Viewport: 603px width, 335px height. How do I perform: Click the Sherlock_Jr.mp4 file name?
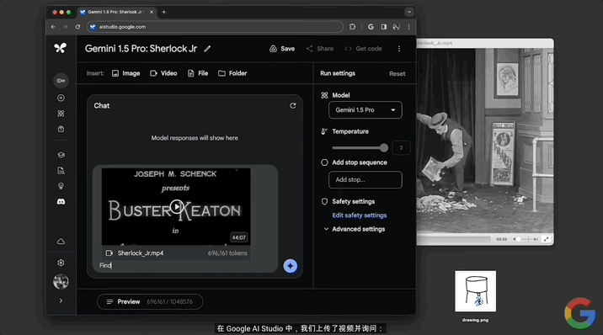pos(141,253)
